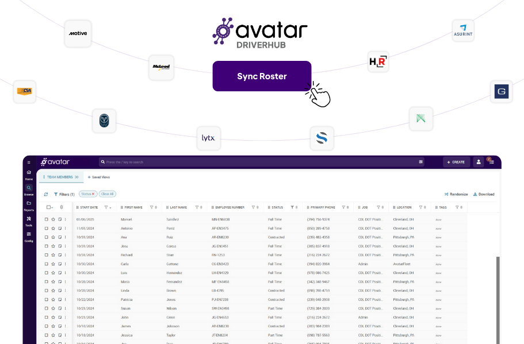Select the Team Members tab
The width and height of the screenshot is (524, 344).
pyautogui.click(x=60, y=177)
